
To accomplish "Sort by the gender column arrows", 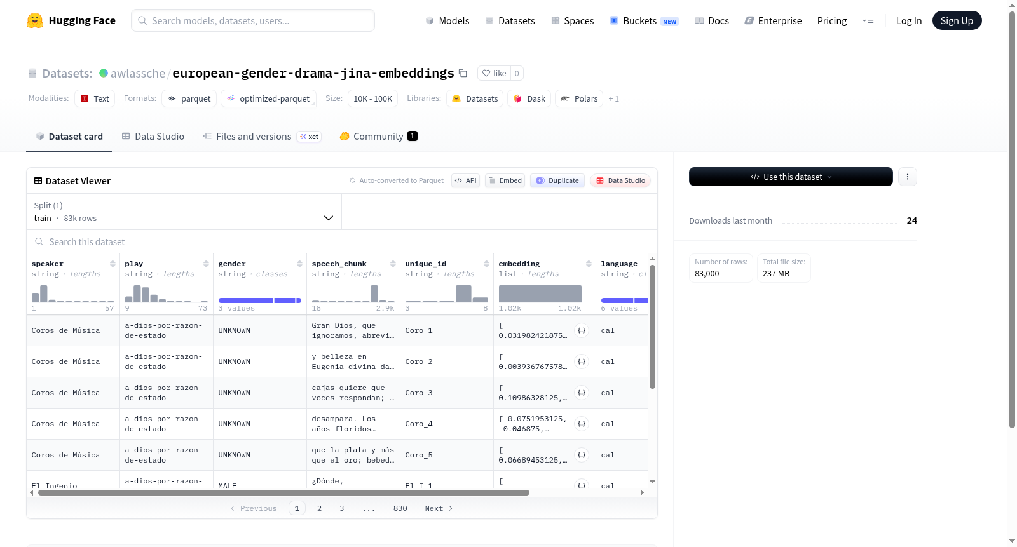I will coord(299,264).
